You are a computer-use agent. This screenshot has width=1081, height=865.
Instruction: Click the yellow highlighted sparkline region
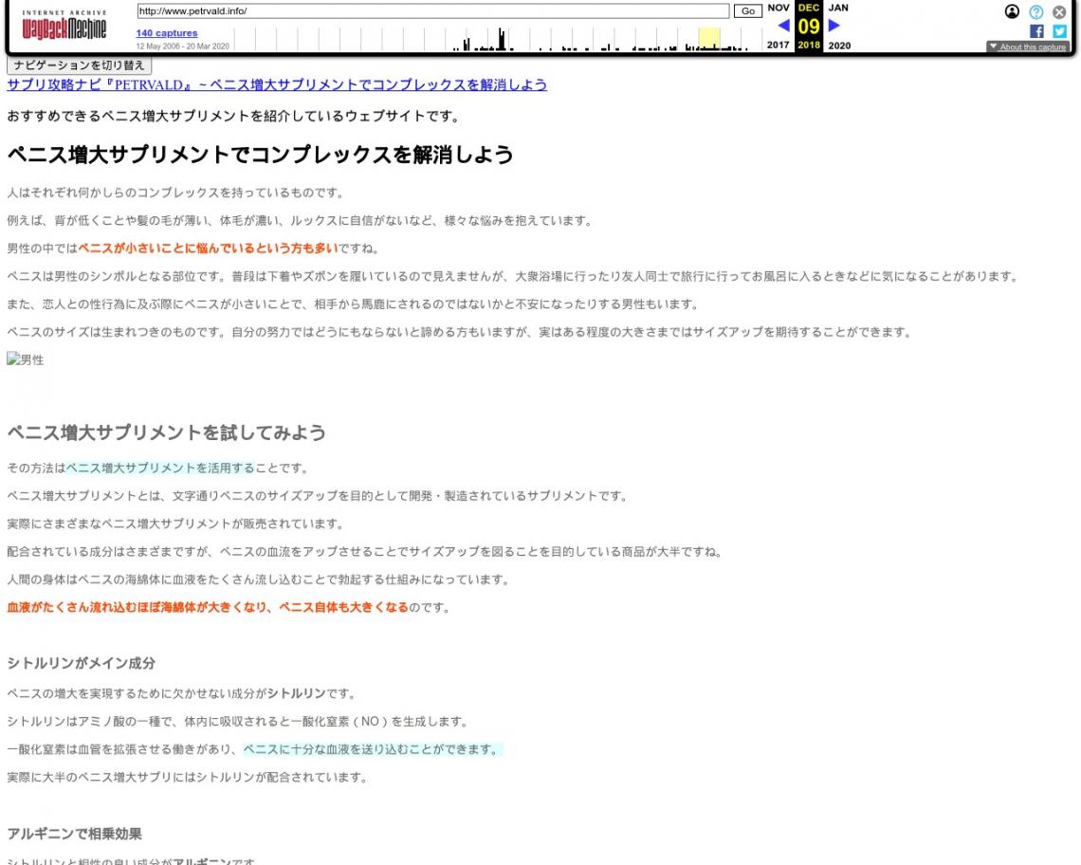(709, 39)
